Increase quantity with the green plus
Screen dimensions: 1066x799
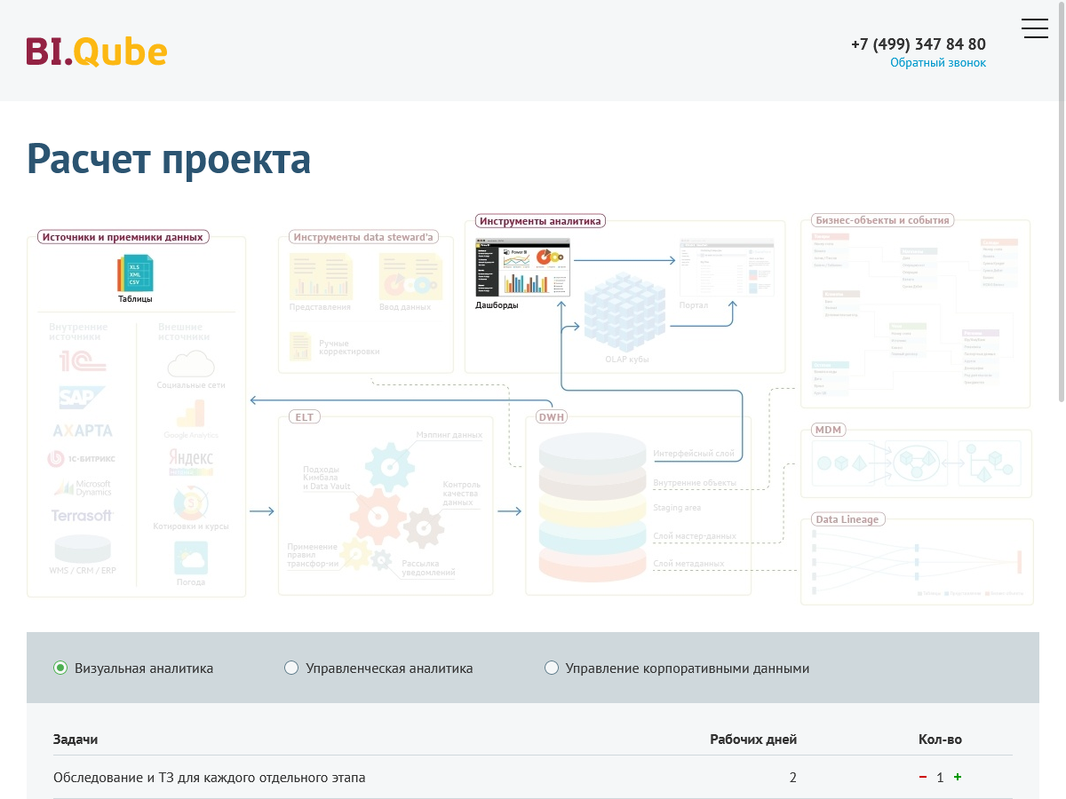tap(958, 777)
